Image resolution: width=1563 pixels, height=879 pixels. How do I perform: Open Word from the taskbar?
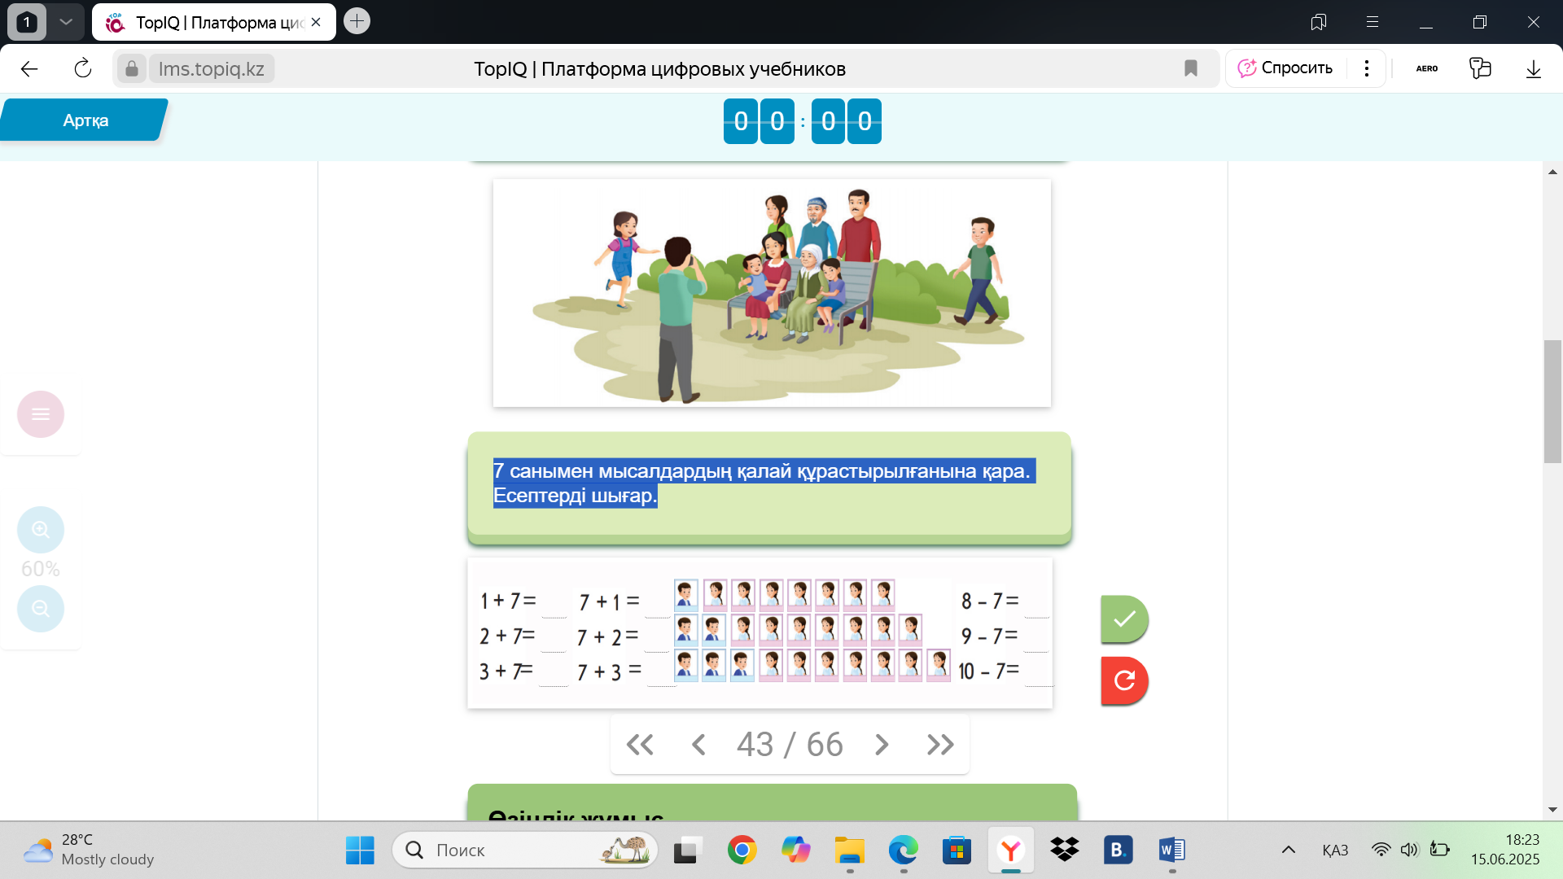coord(1171,851)
